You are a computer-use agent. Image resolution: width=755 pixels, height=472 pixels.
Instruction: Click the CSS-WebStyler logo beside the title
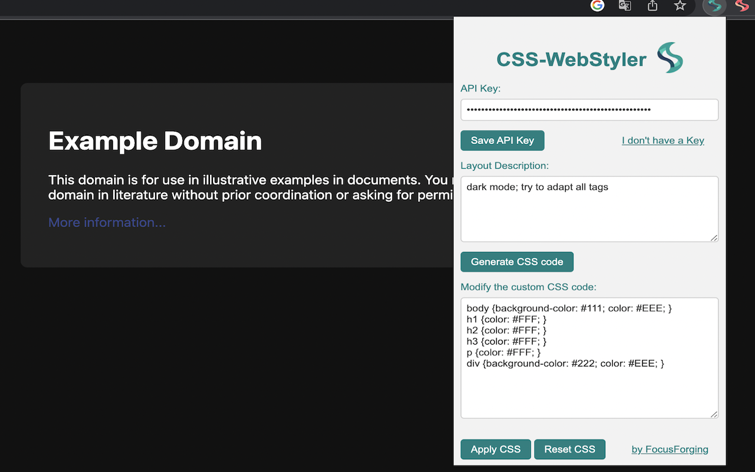point(669,58)
